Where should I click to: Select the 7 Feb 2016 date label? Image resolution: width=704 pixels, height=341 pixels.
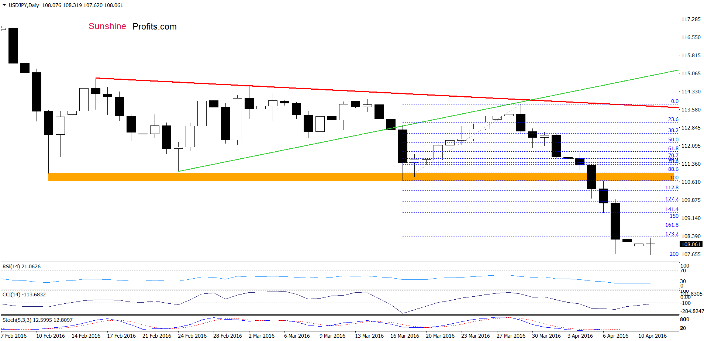(x=14, y=336)
